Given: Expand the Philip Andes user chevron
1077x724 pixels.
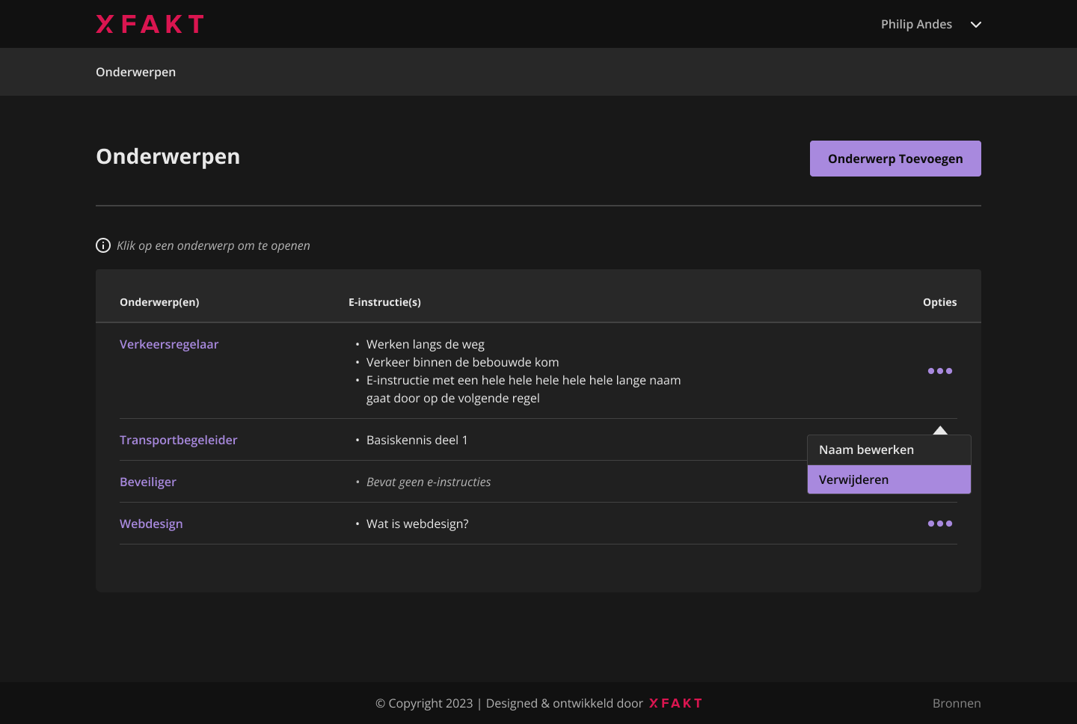Looking at the screenshot, I should pos(976,25).
